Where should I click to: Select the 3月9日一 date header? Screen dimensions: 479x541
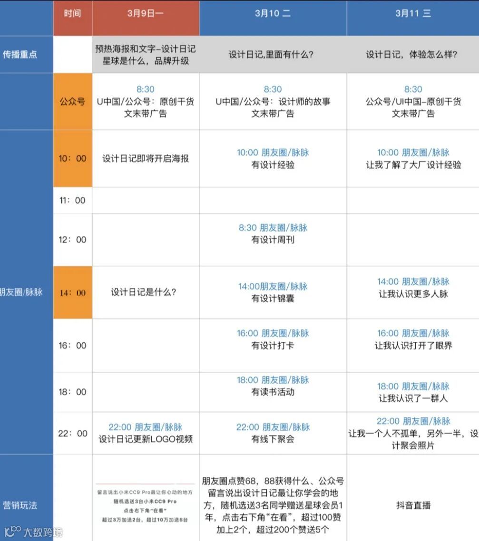pyautogui.click(x=146, y=18)
